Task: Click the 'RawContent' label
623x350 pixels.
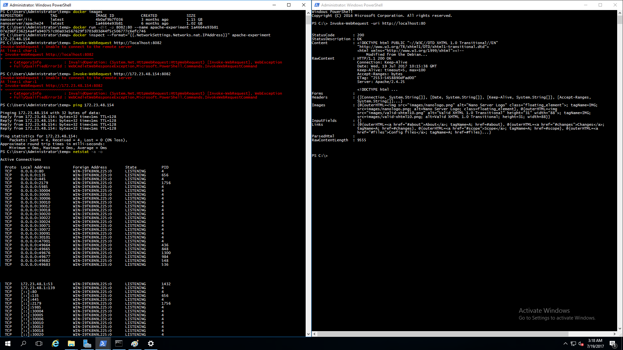Action: (323, 58)
